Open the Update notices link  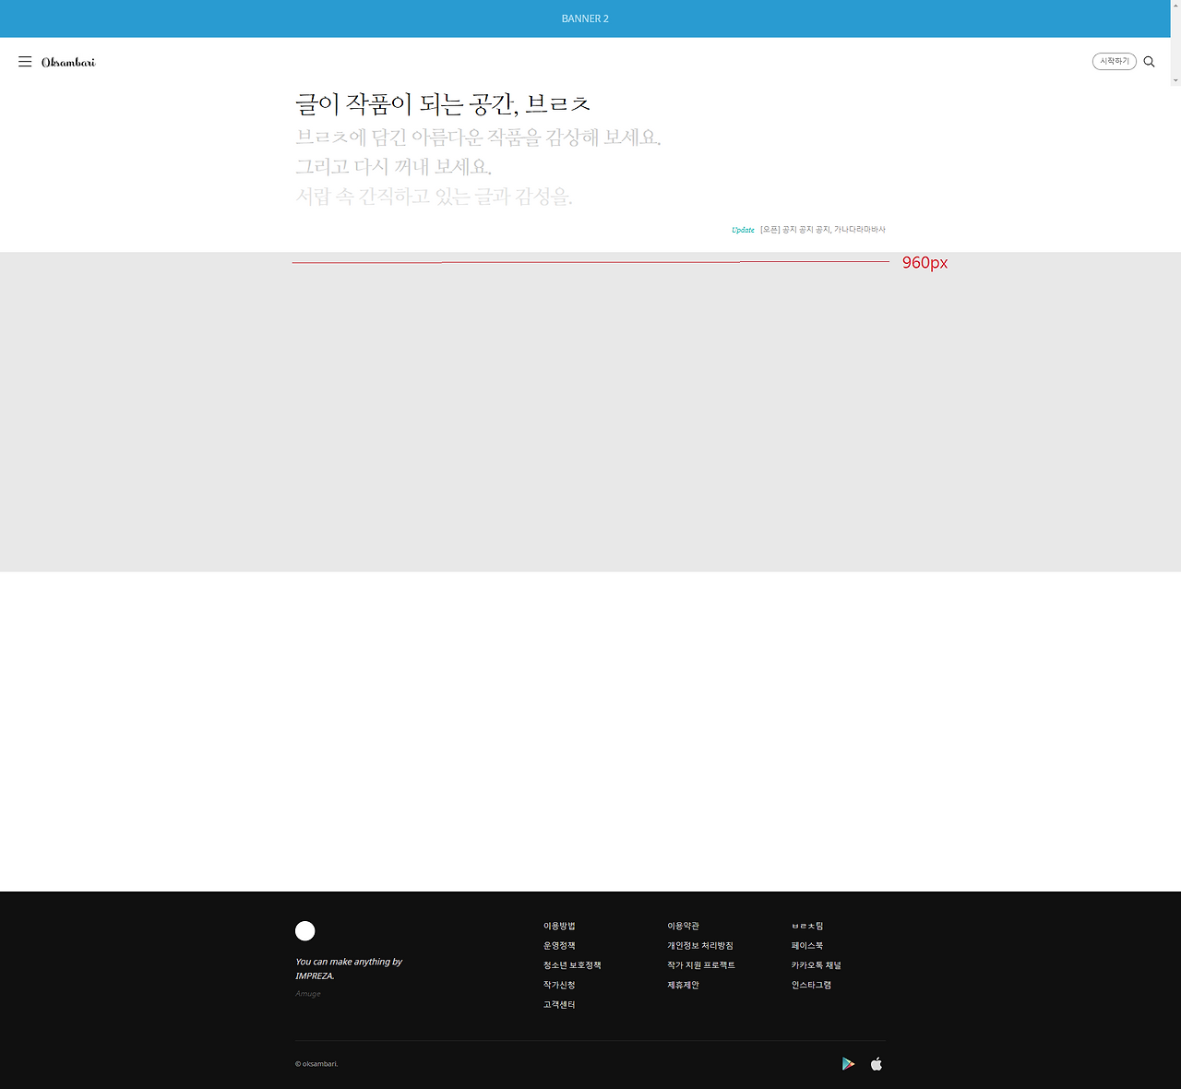coord(743,229)
